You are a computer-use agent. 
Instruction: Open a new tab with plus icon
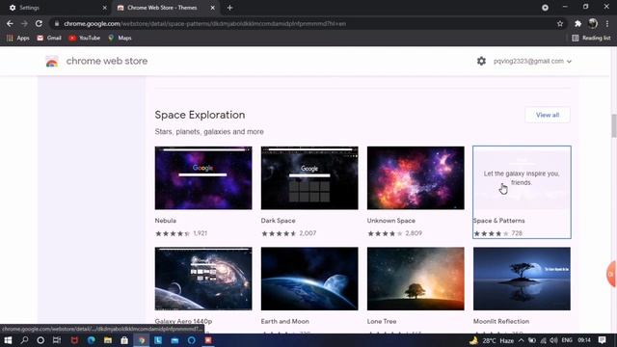pyautogui.click(x=229, y=8)
